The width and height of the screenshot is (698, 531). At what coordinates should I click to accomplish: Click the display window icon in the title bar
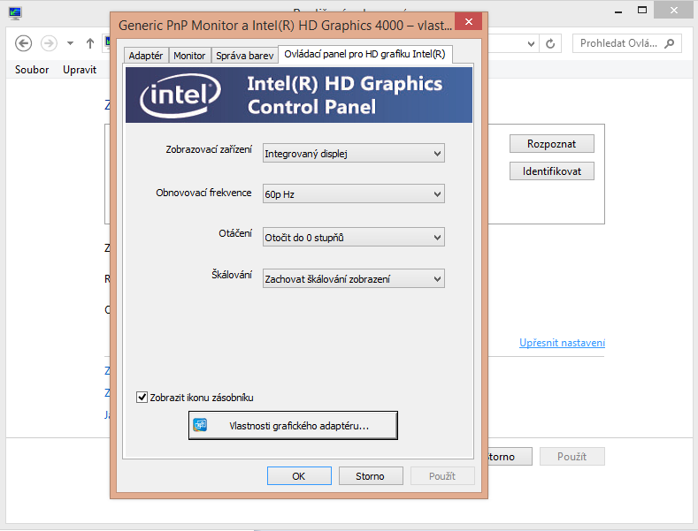[15, 13]
